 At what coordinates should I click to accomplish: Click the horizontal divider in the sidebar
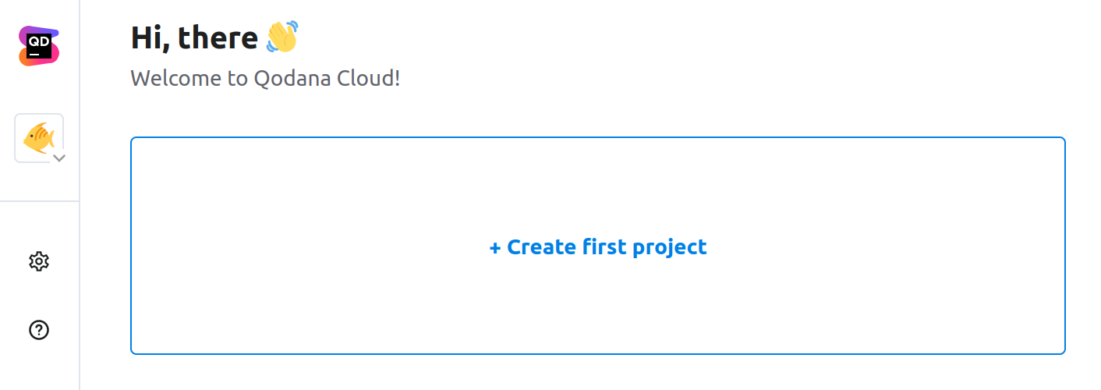click(x=39, y=201)
